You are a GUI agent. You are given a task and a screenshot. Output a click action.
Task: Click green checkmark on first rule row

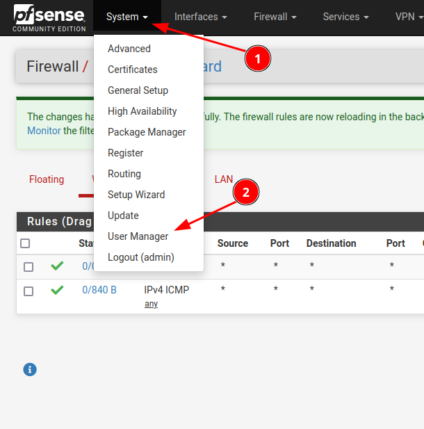57,266
